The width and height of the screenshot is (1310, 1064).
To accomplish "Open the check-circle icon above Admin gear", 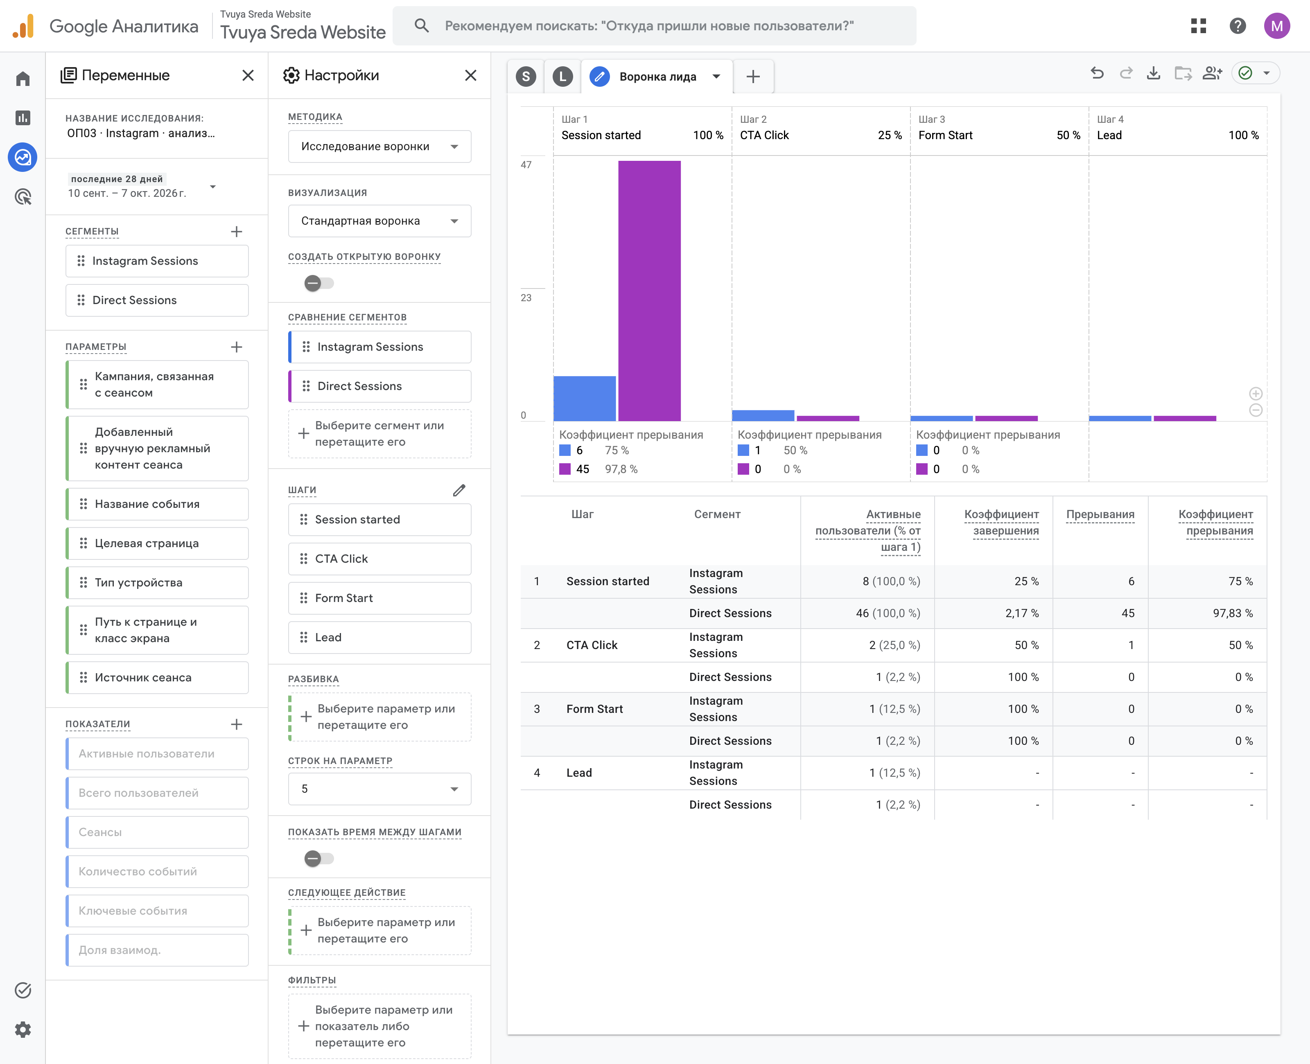I will [23, 990].
